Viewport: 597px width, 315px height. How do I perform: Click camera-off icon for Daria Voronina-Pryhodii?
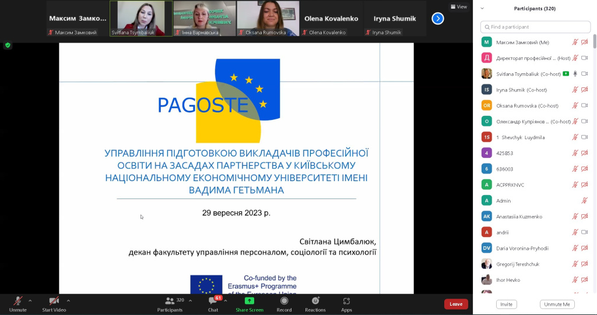(585, 248)
